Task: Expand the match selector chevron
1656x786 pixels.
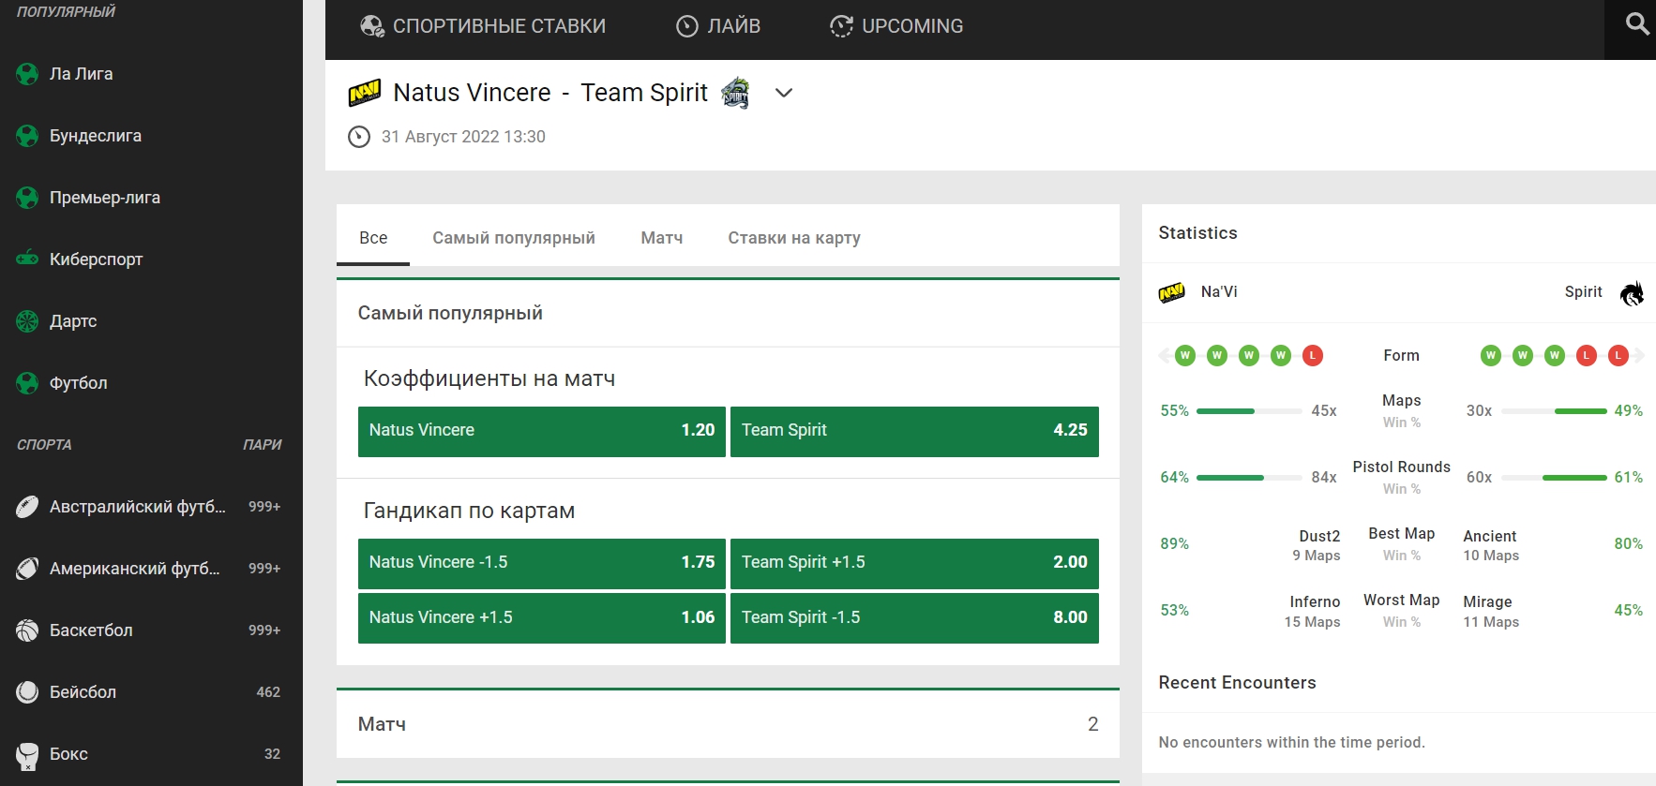Action: 784,93
